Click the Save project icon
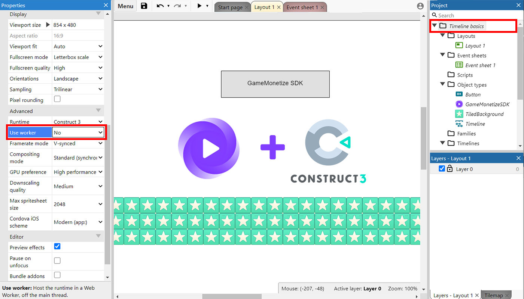Viewport: 524px width, 299px height. click(144, 6)
